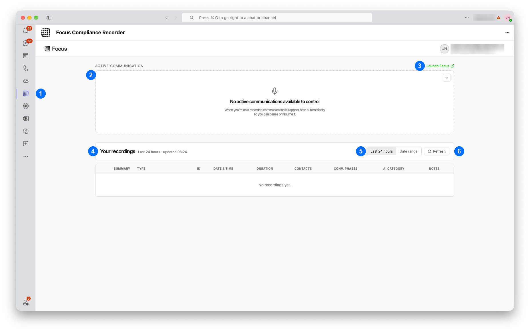The width and height of the screenshot is (530, 332).
Task: Select the Last 24 hours filter
Action: coord(382,151)
